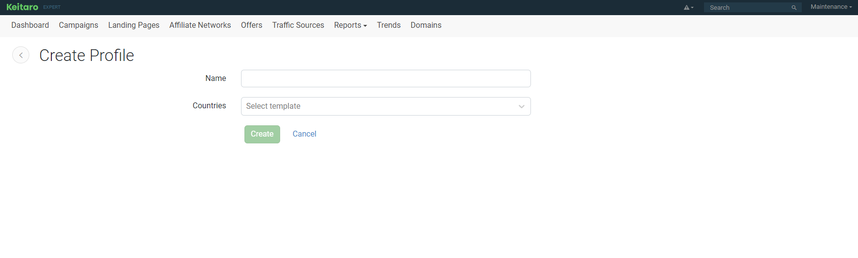
Task: Click the Cancel link
Action: click(x=304, y=134)
